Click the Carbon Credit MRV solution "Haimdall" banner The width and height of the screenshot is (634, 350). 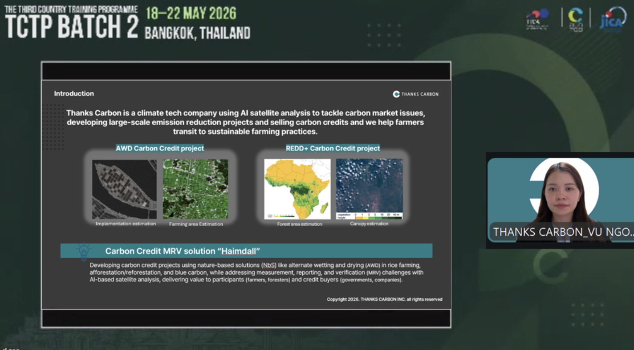pyautogui.click(x=246, y=251)
